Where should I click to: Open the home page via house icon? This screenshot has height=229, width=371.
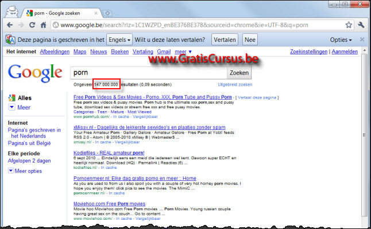43,25
